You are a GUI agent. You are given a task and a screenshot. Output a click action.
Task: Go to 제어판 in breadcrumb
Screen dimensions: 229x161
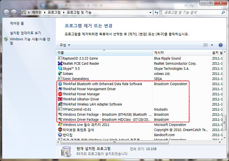coord(37,12)
